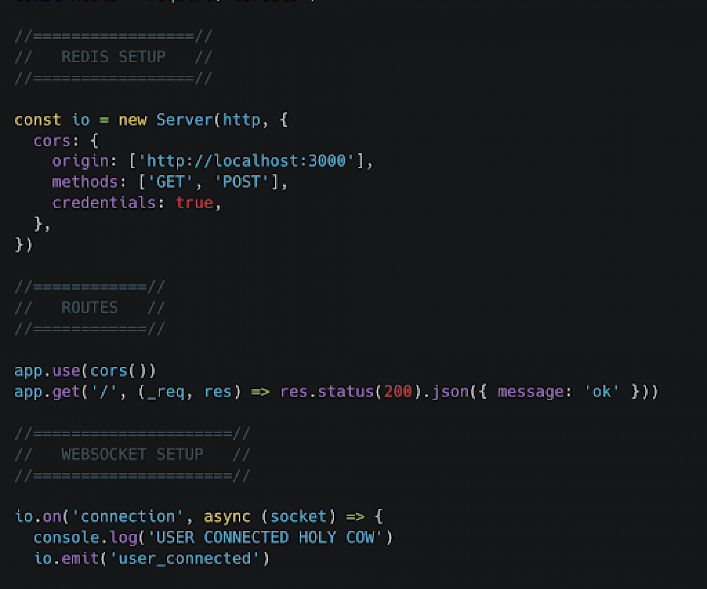Click the WEBSOCKET SETUP comment heading
The width and height of the screenshot is (707, 589).
(x=132, y=454)
